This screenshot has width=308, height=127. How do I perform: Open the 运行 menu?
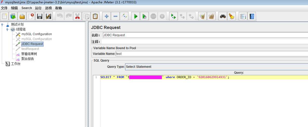click(x=38, y=8)
